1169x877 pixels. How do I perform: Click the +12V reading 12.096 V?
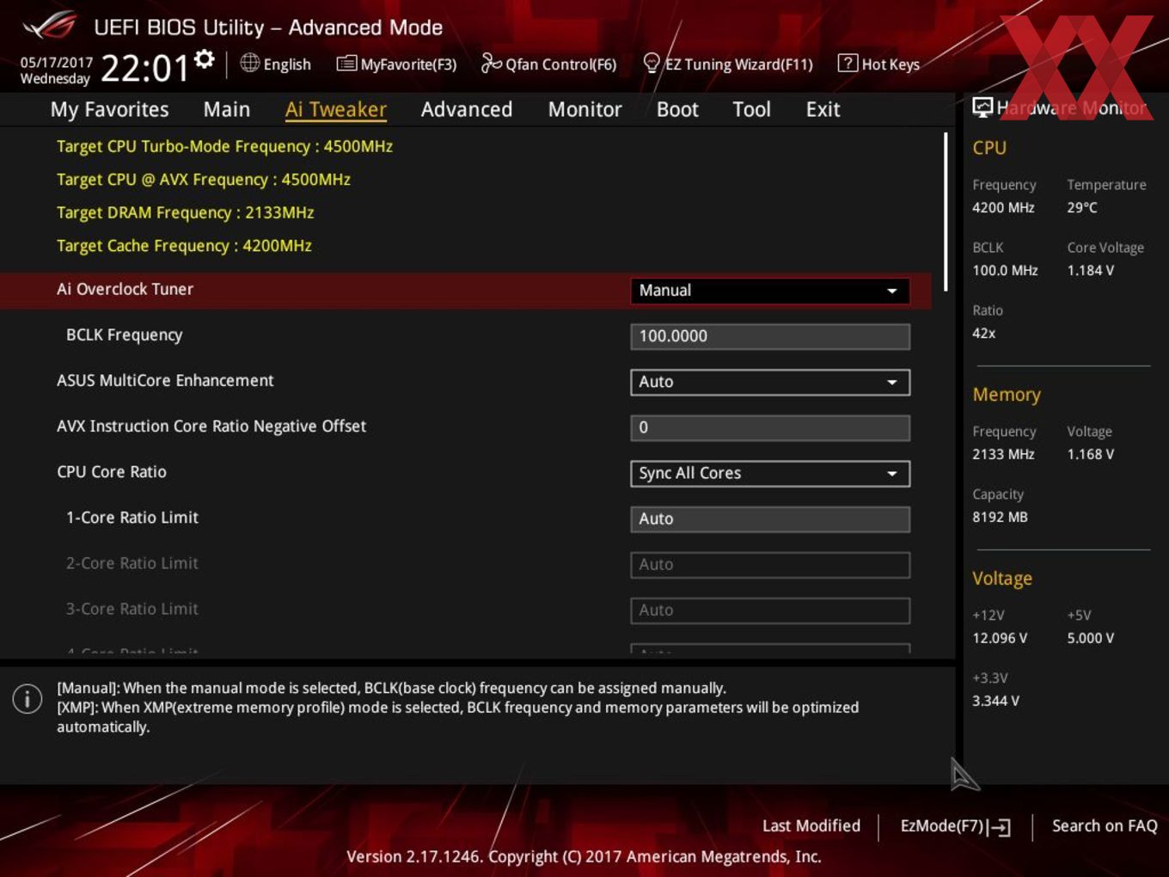999,638
